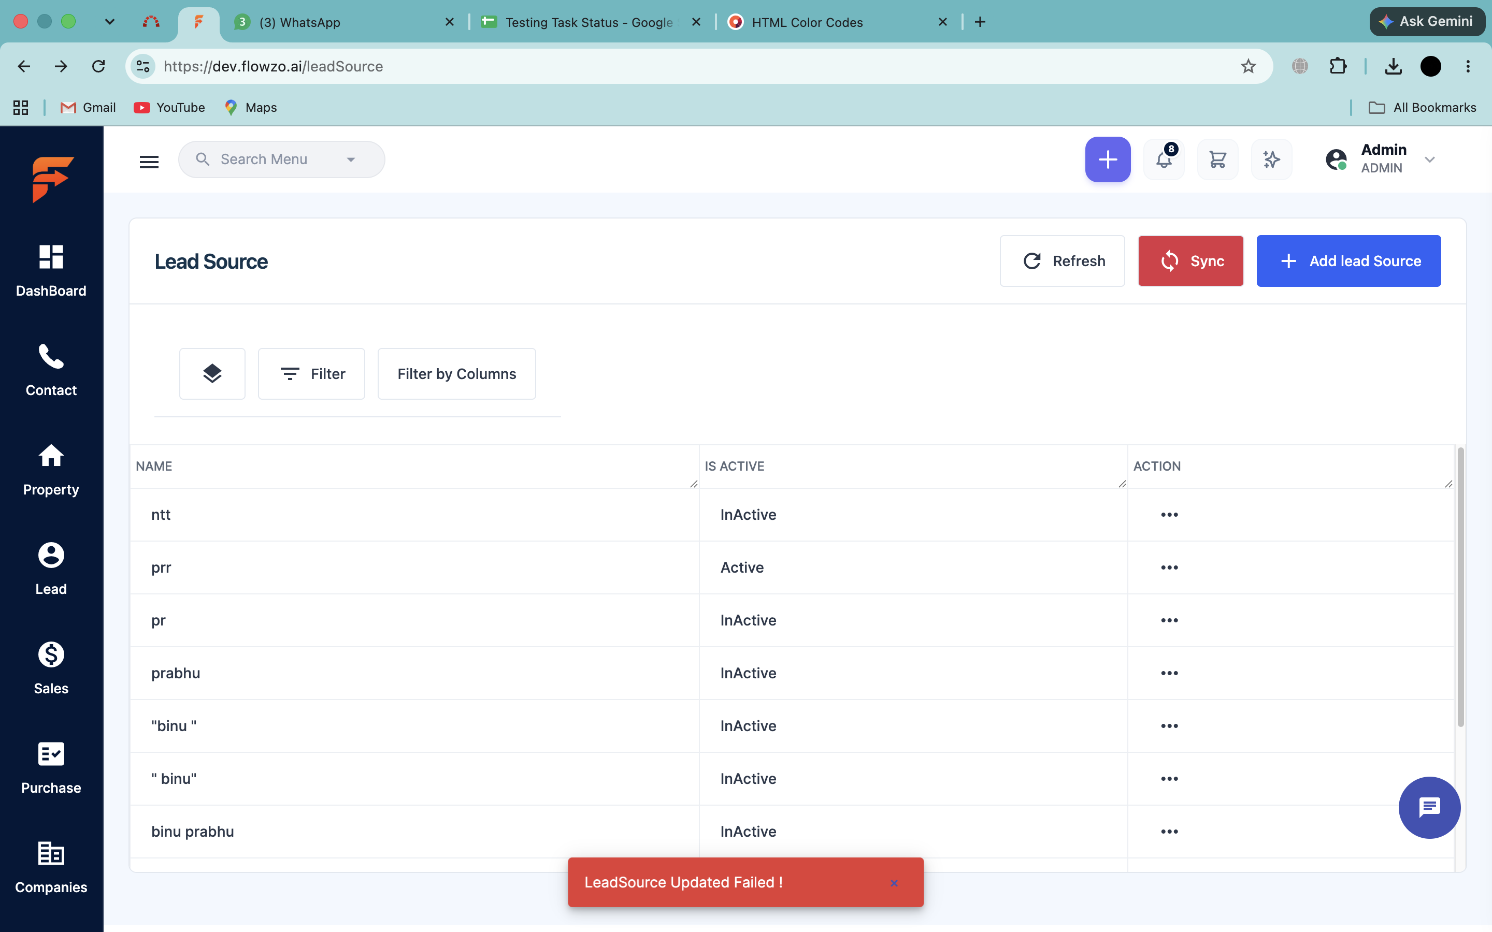Open Maps bookmark
Image resolution: width=1492 pixels, height=932 pixels.
pos(251,107)
